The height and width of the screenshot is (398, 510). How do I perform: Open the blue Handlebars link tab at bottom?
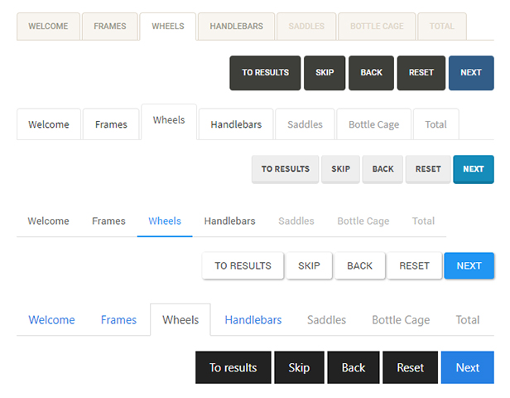(253, 320)
